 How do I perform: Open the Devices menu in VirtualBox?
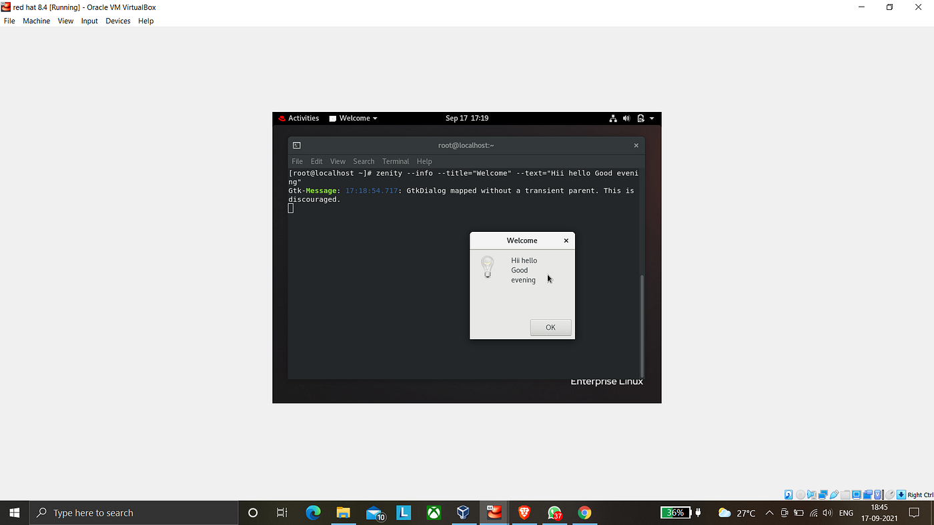[x=118, y=21]
